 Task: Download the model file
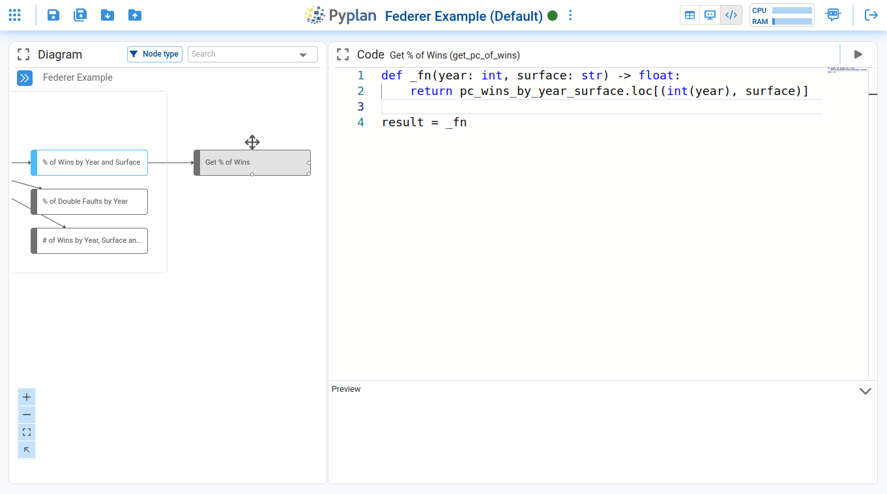pos(108,15)
